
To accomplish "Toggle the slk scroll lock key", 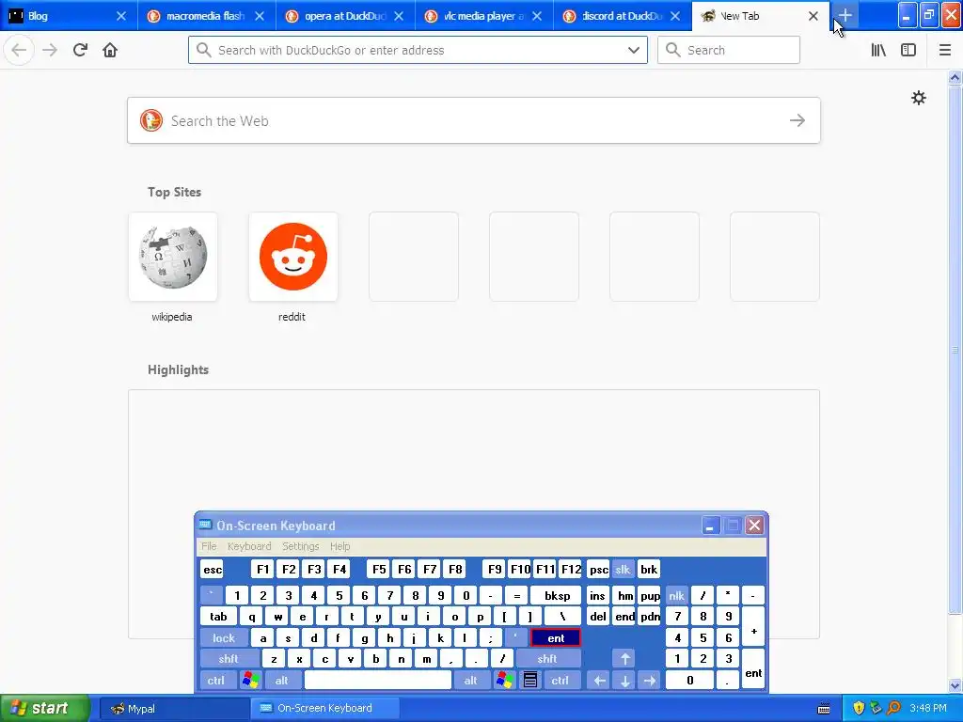I will click(x=623, y=569).
